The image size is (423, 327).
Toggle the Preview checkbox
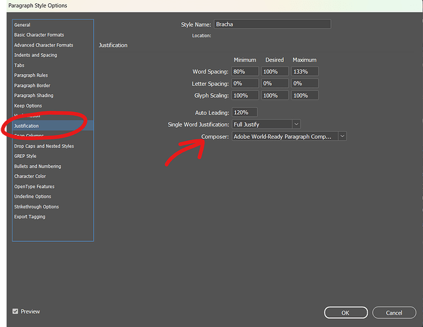tap(15, 311)
